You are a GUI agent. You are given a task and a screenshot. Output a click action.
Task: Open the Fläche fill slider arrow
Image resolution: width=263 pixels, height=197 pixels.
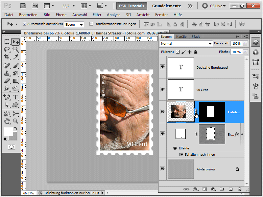tap(245, 52)
